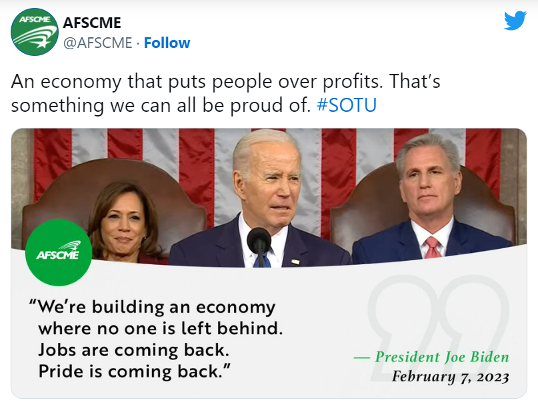
Task: Click the green AFSCME circle logo in image
Action: (58, 253)
